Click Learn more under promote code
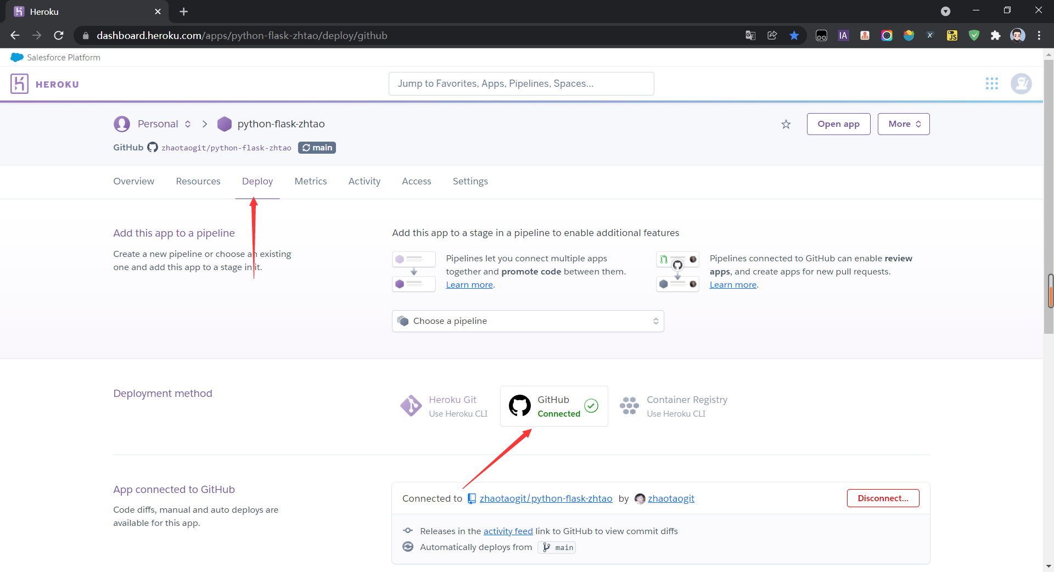Image resolution: width=1054 pixels, height=572 pixels. point(469,284)
